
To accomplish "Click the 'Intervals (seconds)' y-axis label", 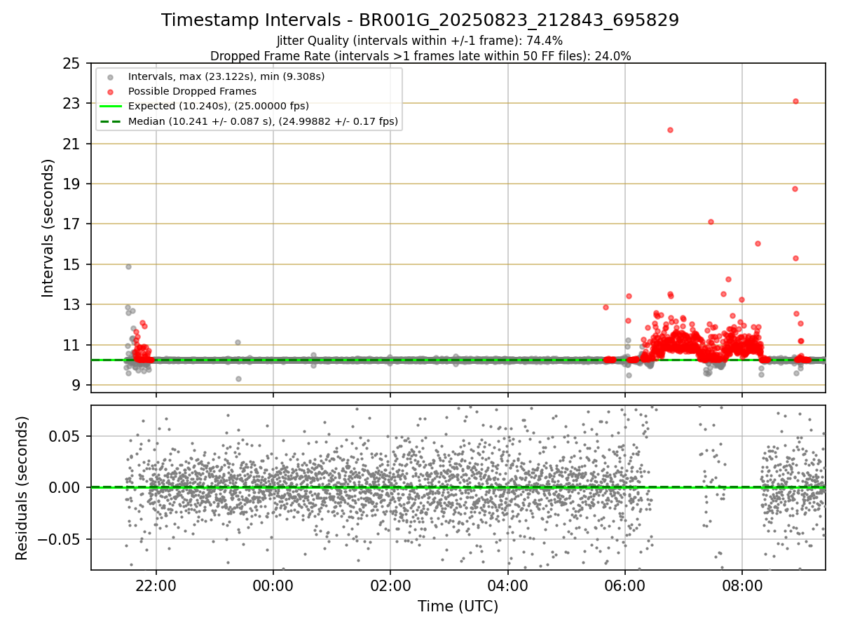I will (x=48, y=228).
